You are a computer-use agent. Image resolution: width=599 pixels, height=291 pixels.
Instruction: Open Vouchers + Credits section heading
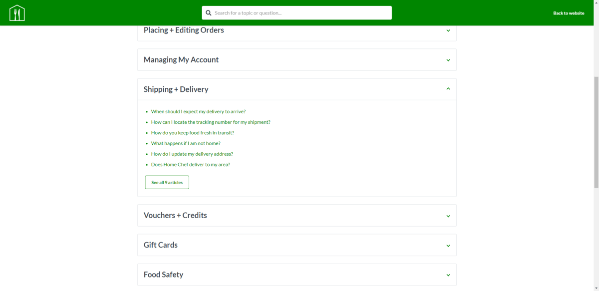[x=175, y=215]
